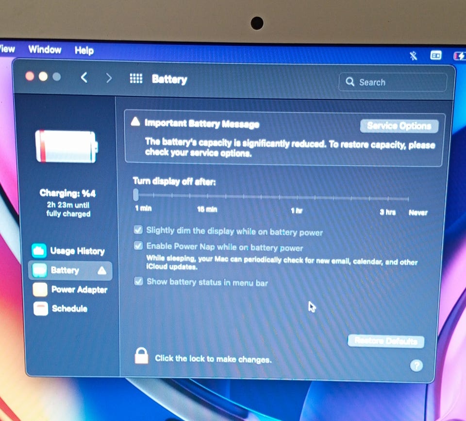Click the '3 hrs' slider label

pos(387,212)
